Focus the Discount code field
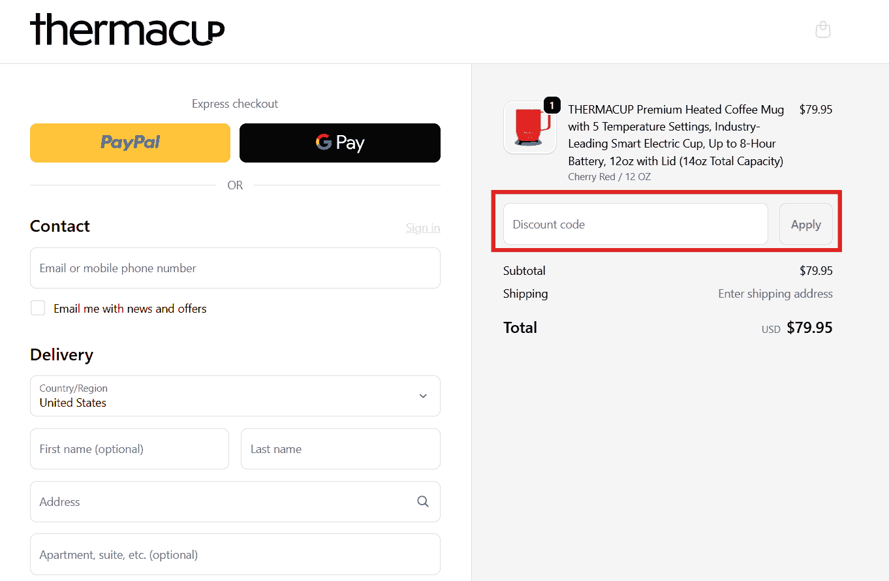This screenshot has width=889, height=581. (635, 224)
